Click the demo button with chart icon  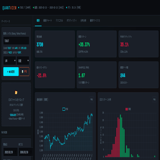[24, 72]
